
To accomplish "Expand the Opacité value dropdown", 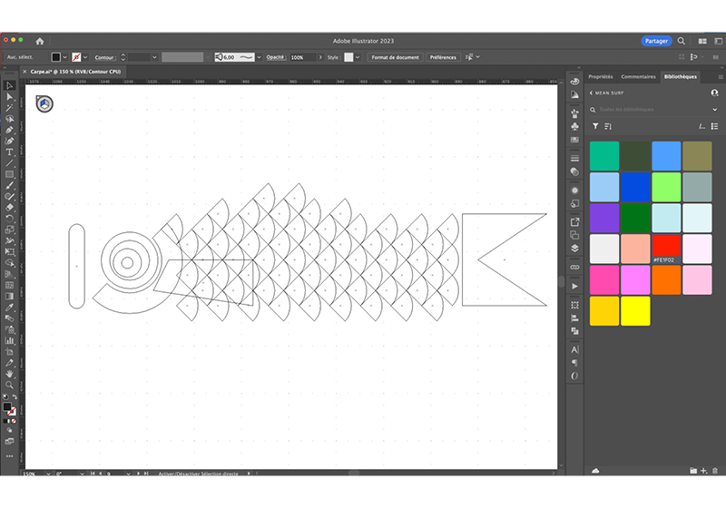I will pos(319,57).
